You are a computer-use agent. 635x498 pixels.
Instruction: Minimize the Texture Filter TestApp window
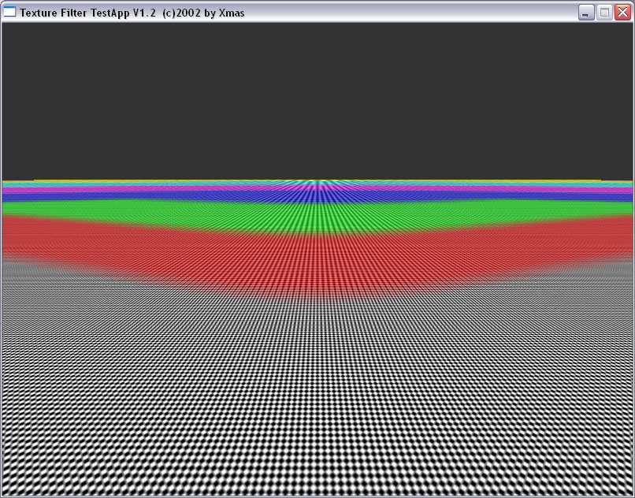coord(585,13)
